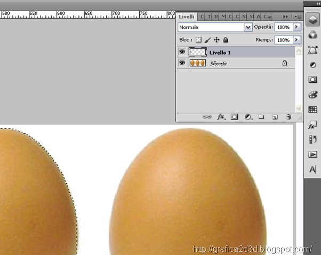
Task: Click the new layer icon
Action: click(x=275, y=117)
